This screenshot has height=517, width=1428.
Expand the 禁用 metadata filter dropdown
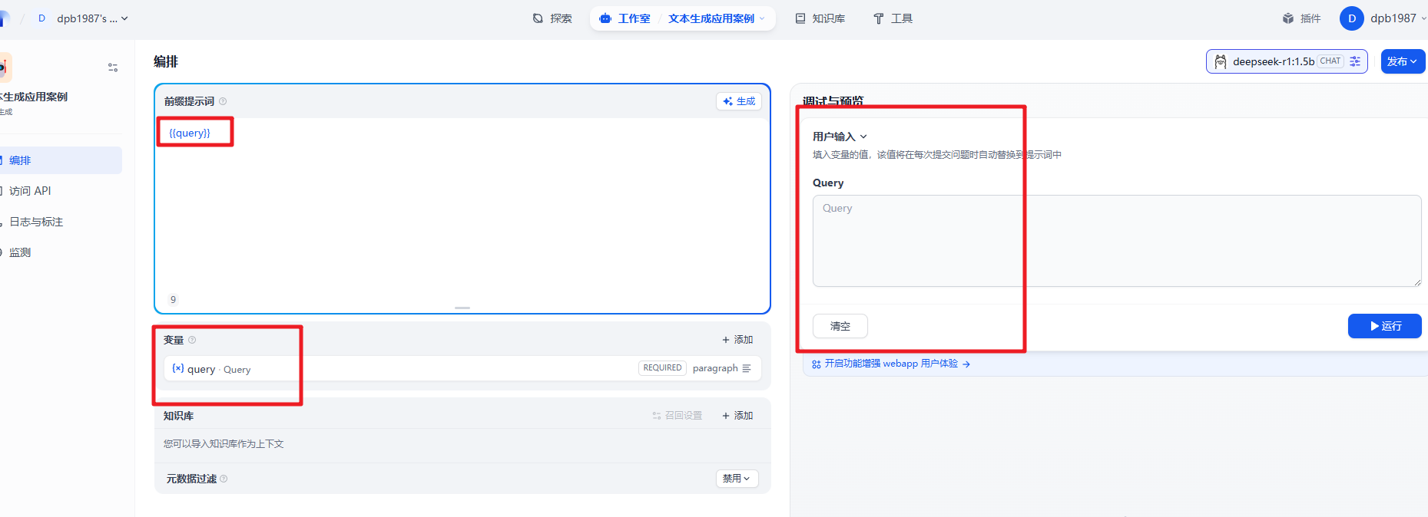point(736,479)
